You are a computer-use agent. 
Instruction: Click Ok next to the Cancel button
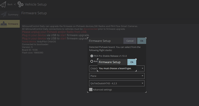tap(142, 41)
